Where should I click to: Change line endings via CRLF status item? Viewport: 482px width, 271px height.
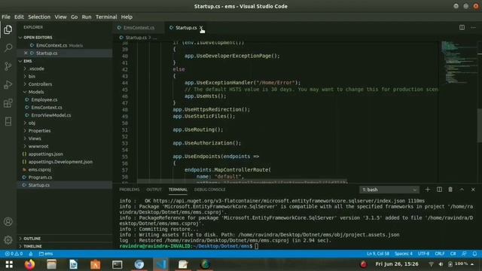[x=440, y=254]
